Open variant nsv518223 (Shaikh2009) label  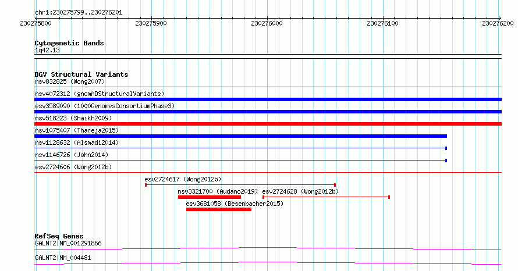(x=73, y=118)
